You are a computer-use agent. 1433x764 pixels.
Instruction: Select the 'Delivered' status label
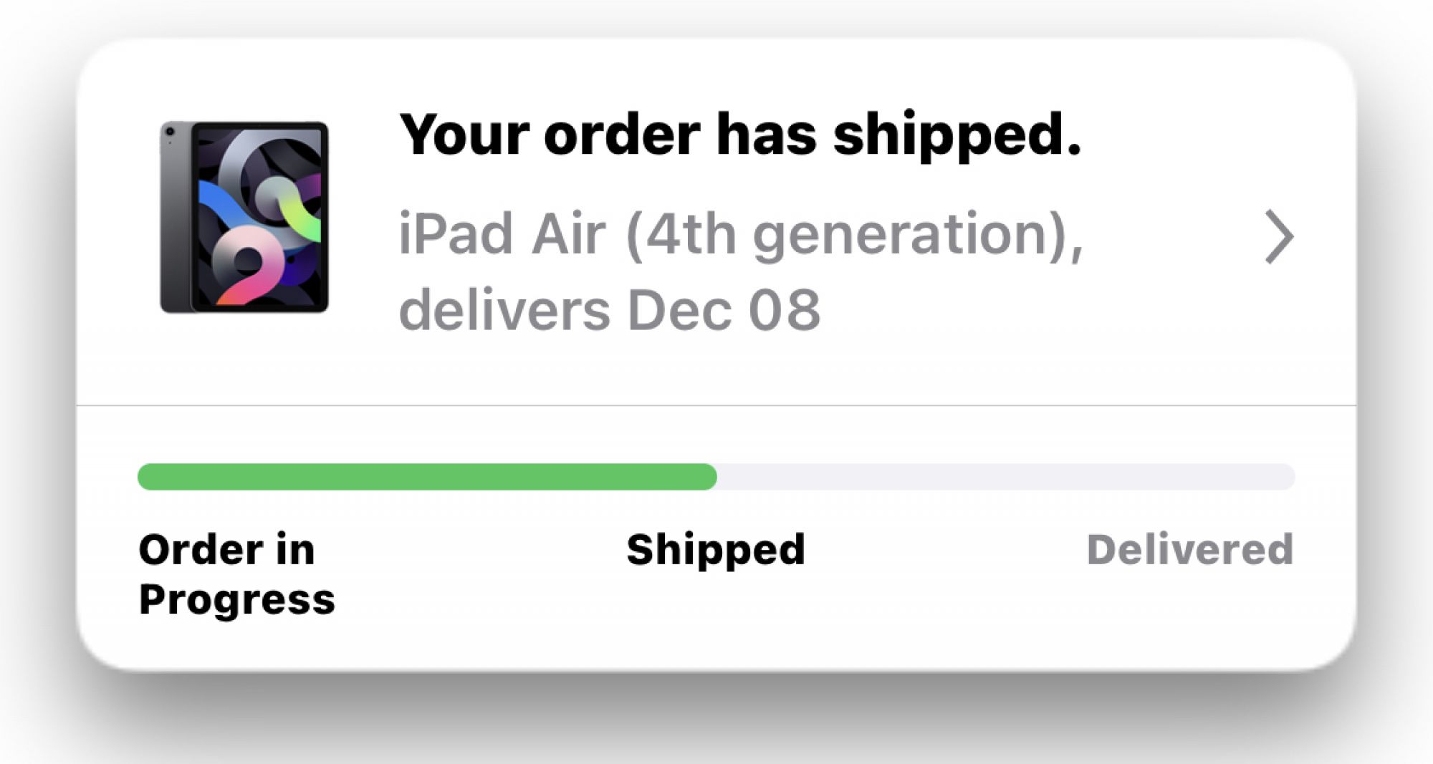point(1190,549)
